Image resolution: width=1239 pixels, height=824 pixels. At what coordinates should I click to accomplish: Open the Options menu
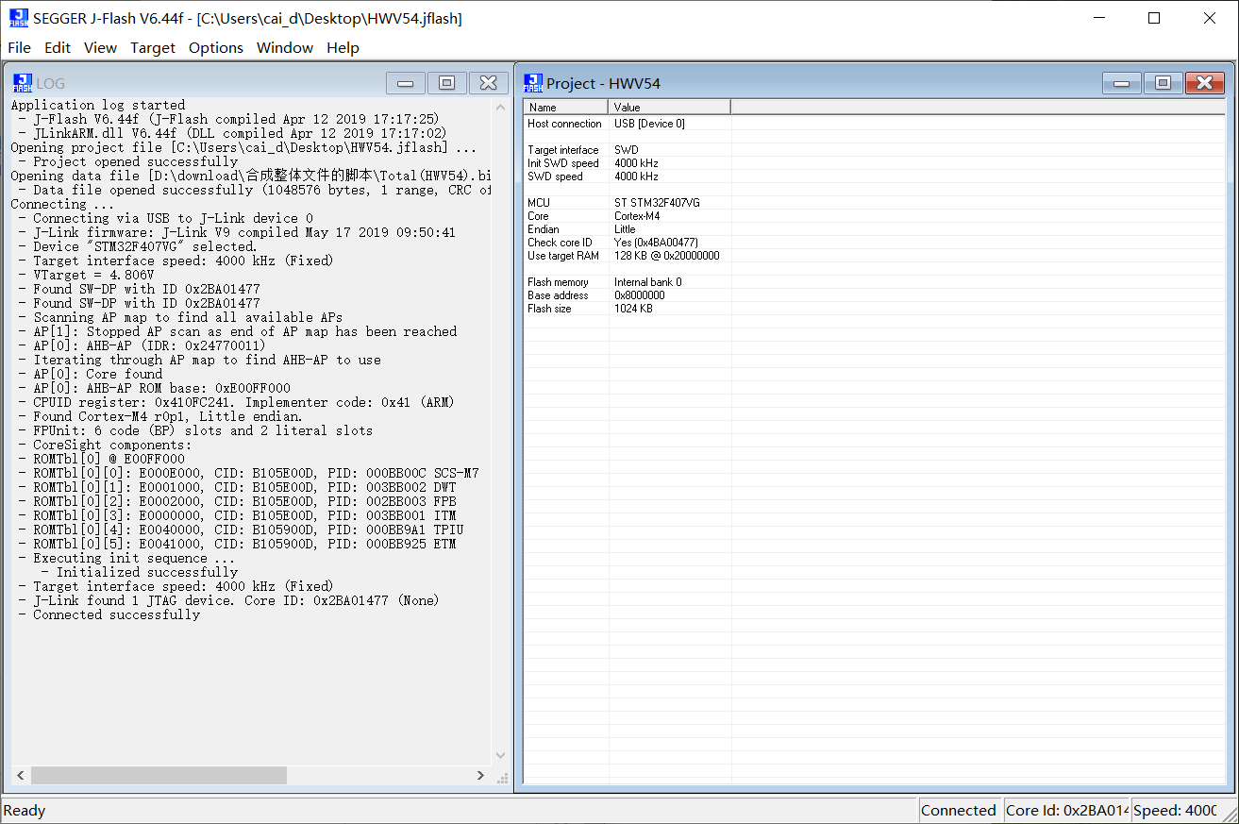click(x=216, y=47)
